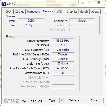
Task: Click the Row Refresh Cycle Time (tRFC) label
Action: (x=29, y=68)
